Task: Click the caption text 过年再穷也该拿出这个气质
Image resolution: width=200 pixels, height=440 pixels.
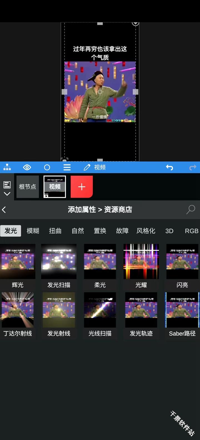Action: [x=100, y=53]
